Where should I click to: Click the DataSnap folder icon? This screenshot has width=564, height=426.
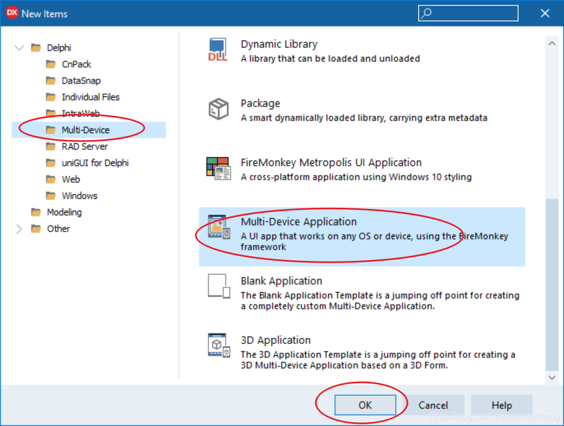51,81
